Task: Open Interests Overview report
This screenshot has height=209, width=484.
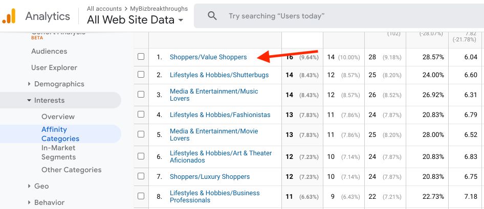Action: 58,117
